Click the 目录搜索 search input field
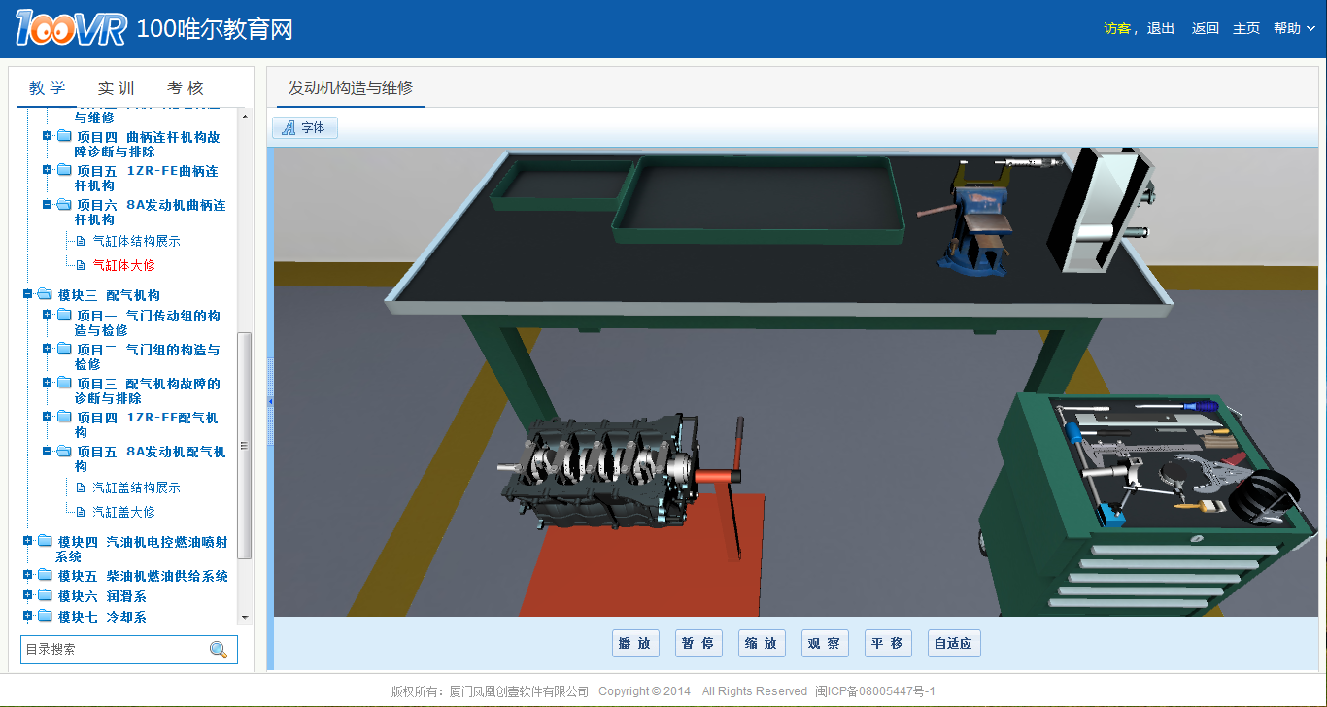Image resolution: width=1327 pixels, height=707 pixels. coord(112,650)
